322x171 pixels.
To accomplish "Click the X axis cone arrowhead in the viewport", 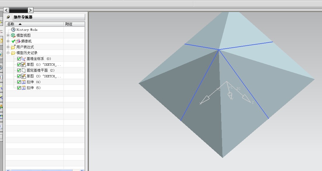I will [205, 100].
